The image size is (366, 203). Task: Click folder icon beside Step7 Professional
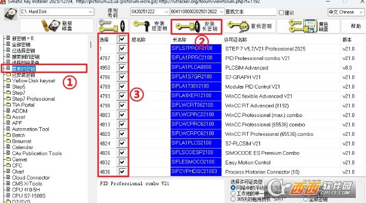pos(8,99)
